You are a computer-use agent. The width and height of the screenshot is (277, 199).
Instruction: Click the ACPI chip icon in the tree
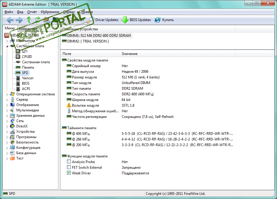tap(18, 89)
